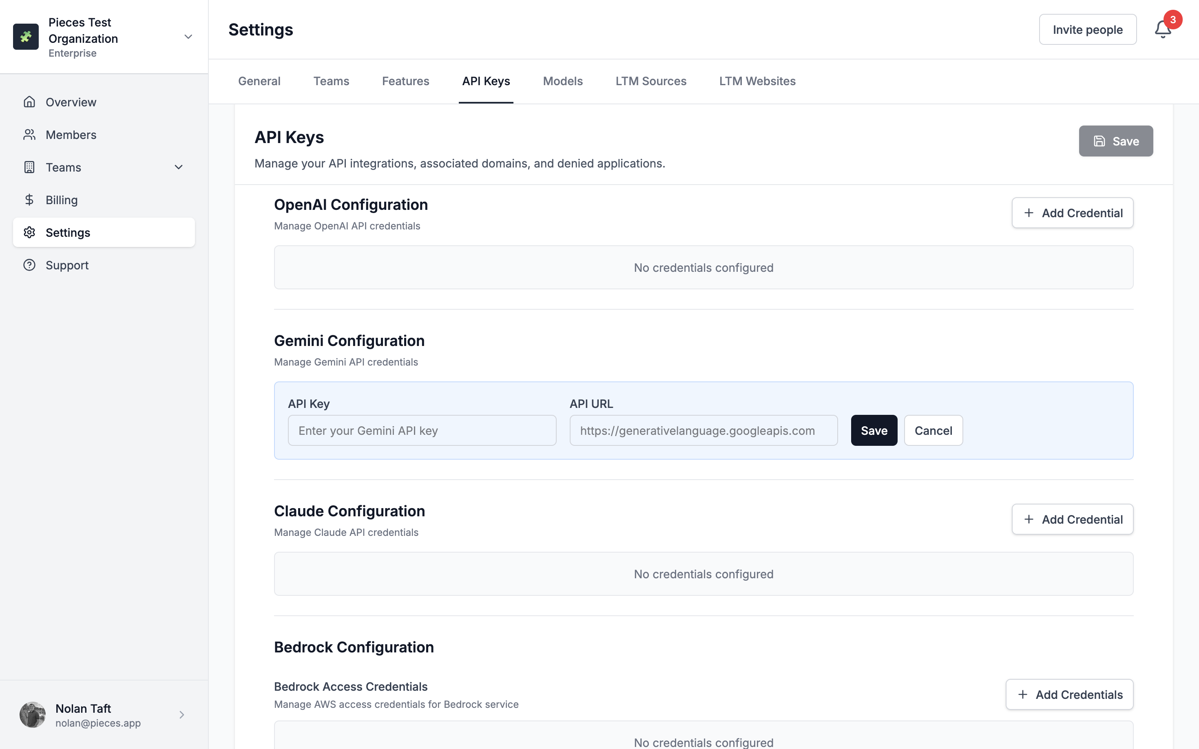Image resolution: width=1199 pixels, height=749 pixels.
Task: Switch to the LTM Sources tab
Action: (x=650, y=81)
